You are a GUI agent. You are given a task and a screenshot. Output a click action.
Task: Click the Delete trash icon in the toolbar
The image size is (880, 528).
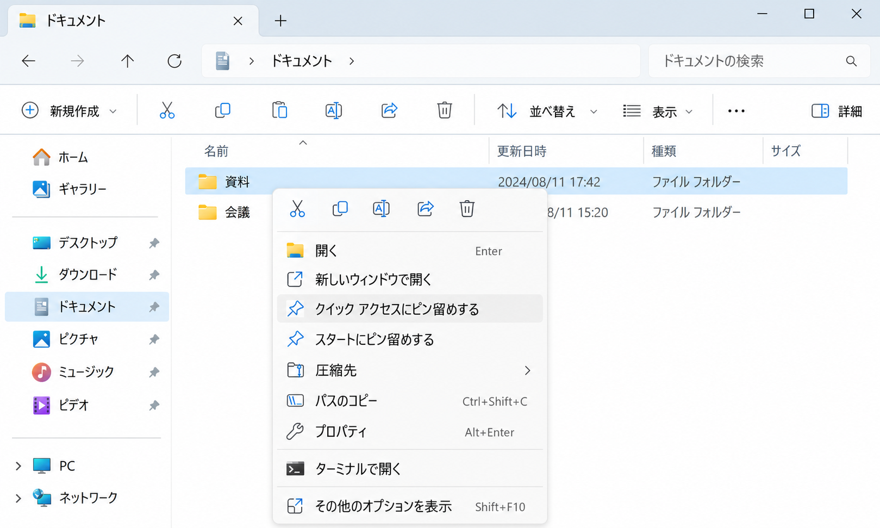pyautogui.click(x=445, y=111)
